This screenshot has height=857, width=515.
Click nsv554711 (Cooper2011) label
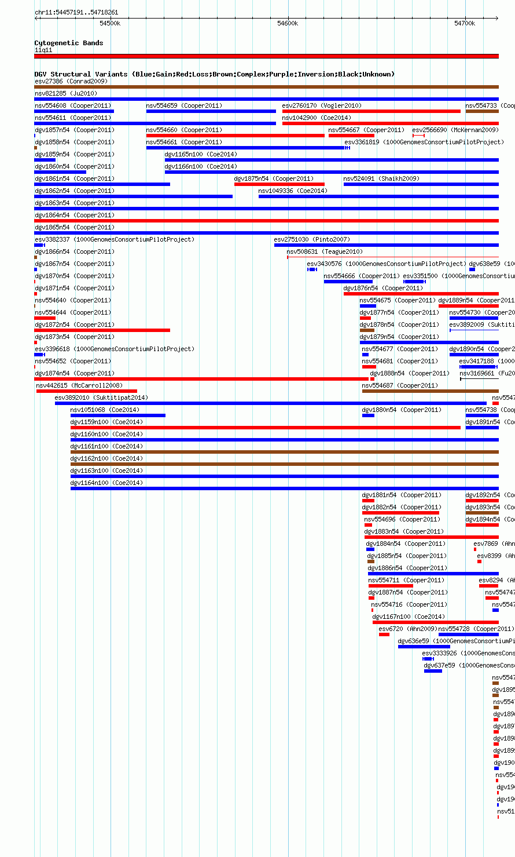(406, 580)
